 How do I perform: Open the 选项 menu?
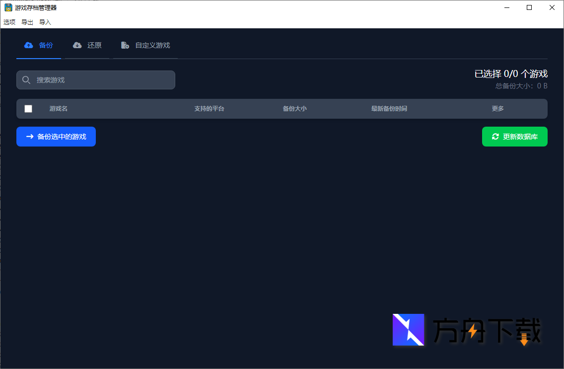click(9, 22)
